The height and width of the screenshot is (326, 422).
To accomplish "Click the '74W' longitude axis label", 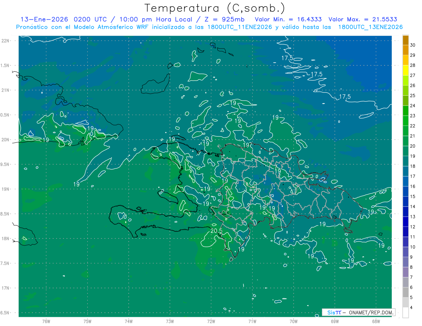I will point(129,321).
